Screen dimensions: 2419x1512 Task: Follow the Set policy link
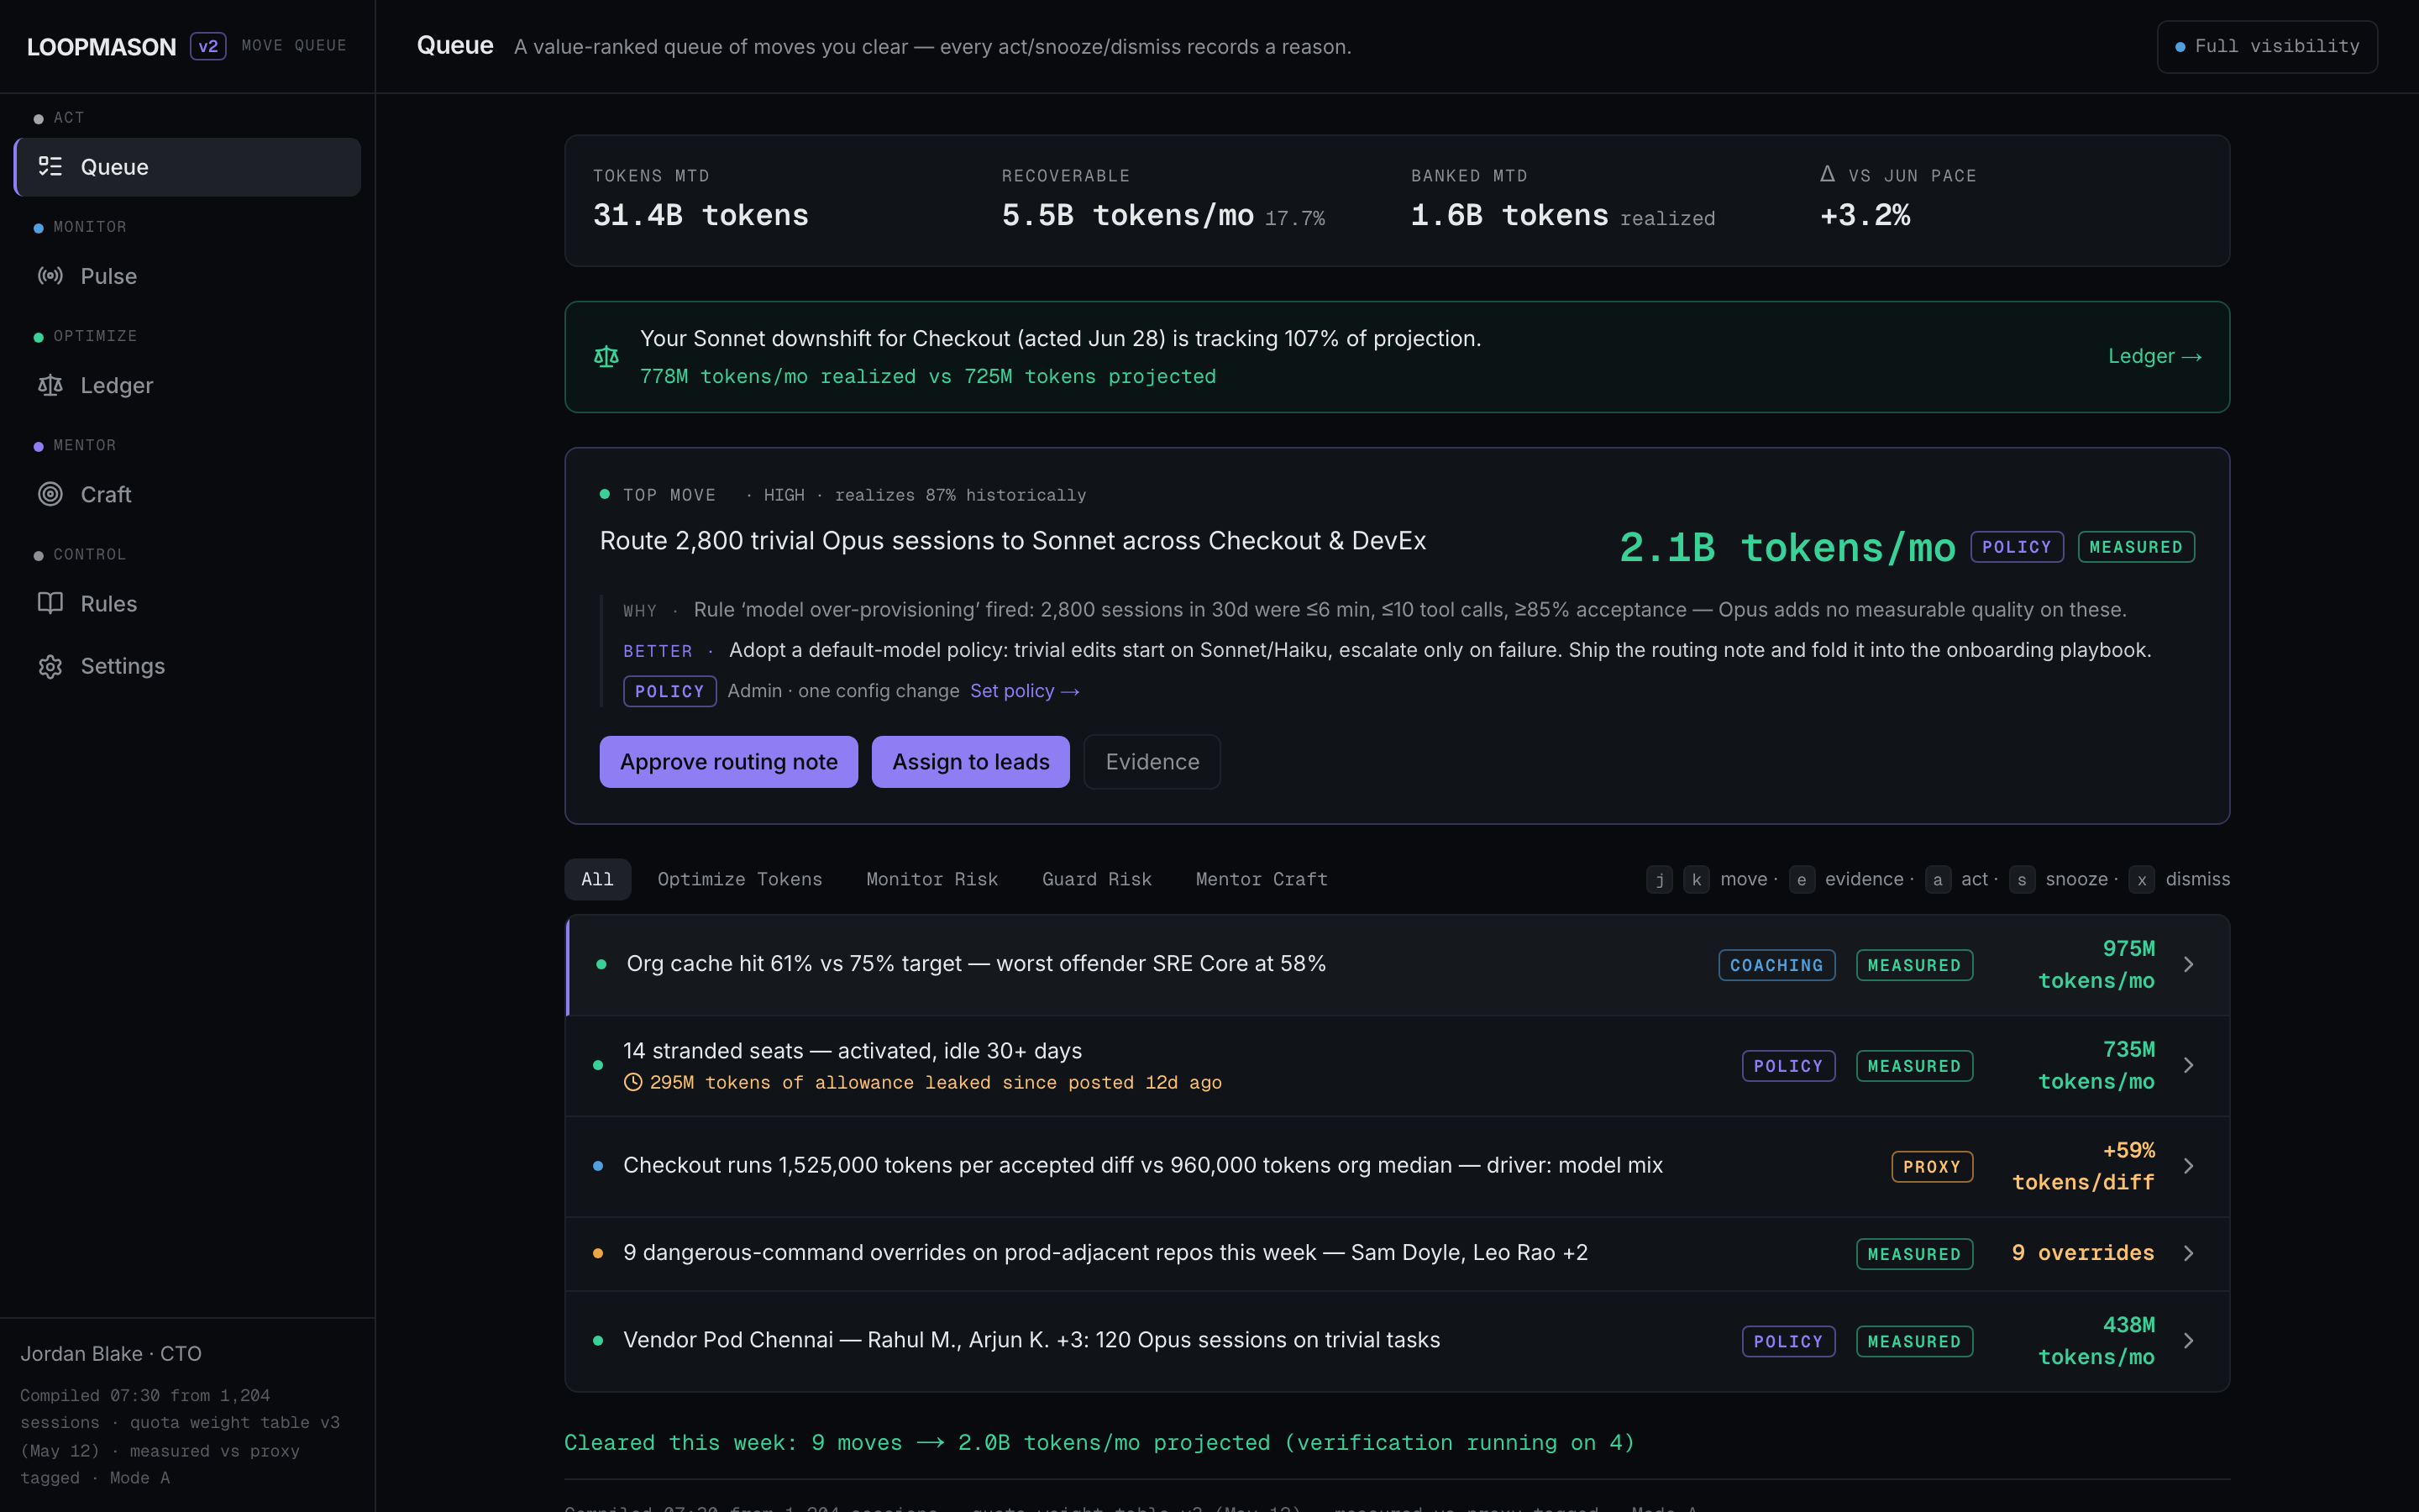click(1025, 691)
